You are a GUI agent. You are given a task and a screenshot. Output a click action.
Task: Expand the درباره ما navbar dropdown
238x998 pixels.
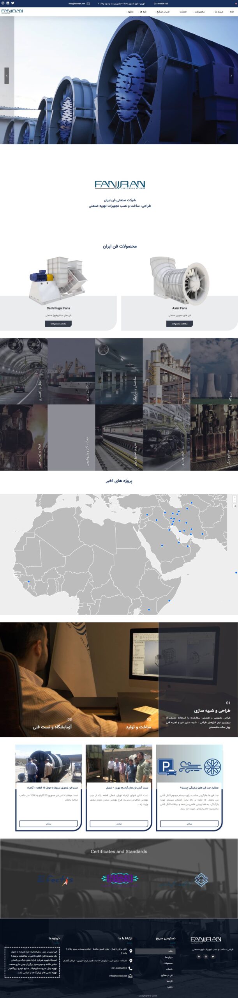219,12
